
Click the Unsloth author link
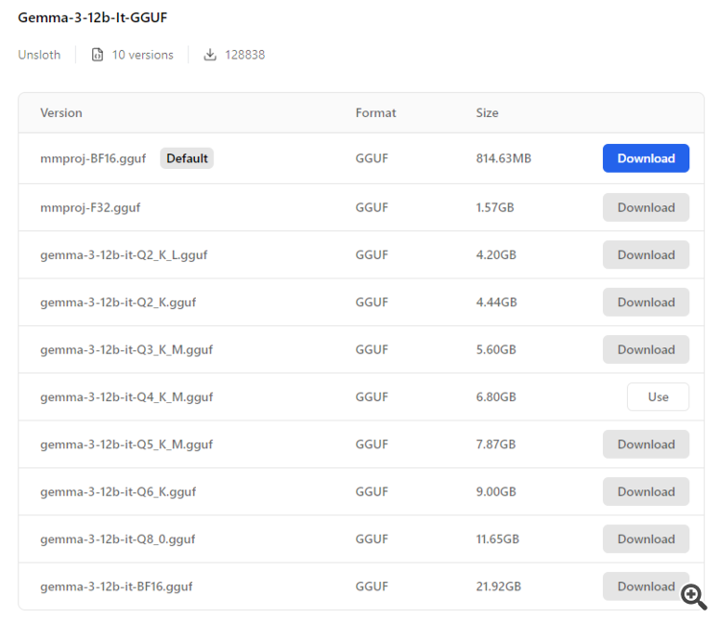click(39, 55)
